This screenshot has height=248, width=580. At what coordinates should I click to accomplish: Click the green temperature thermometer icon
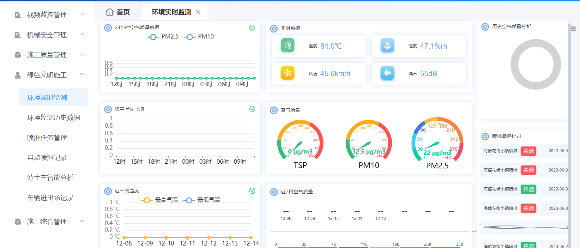click(287, 45)
